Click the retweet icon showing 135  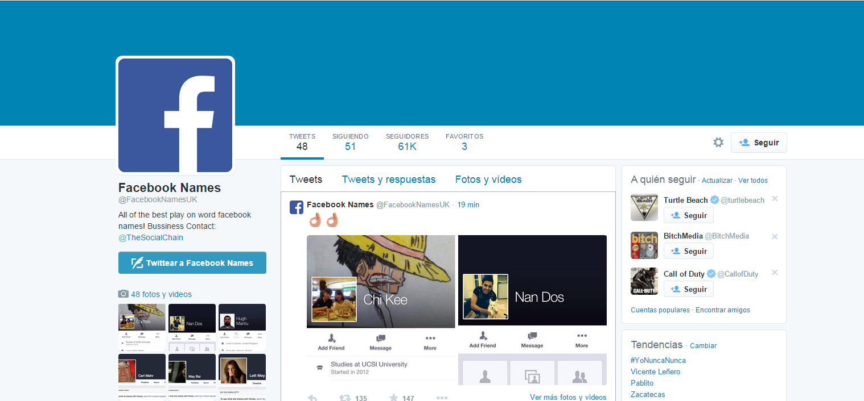click(x=345, y=398)
